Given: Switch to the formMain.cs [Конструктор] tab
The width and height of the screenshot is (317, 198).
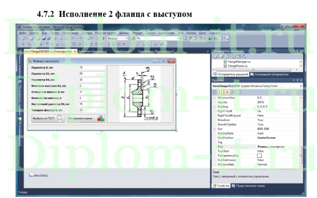Looking at the screenshot, I should (x=156, y=52).
